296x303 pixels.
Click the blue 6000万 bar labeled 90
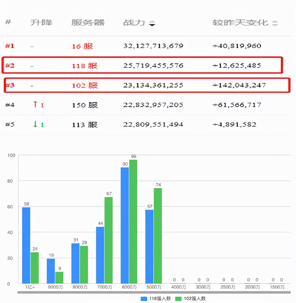[125, 226]
